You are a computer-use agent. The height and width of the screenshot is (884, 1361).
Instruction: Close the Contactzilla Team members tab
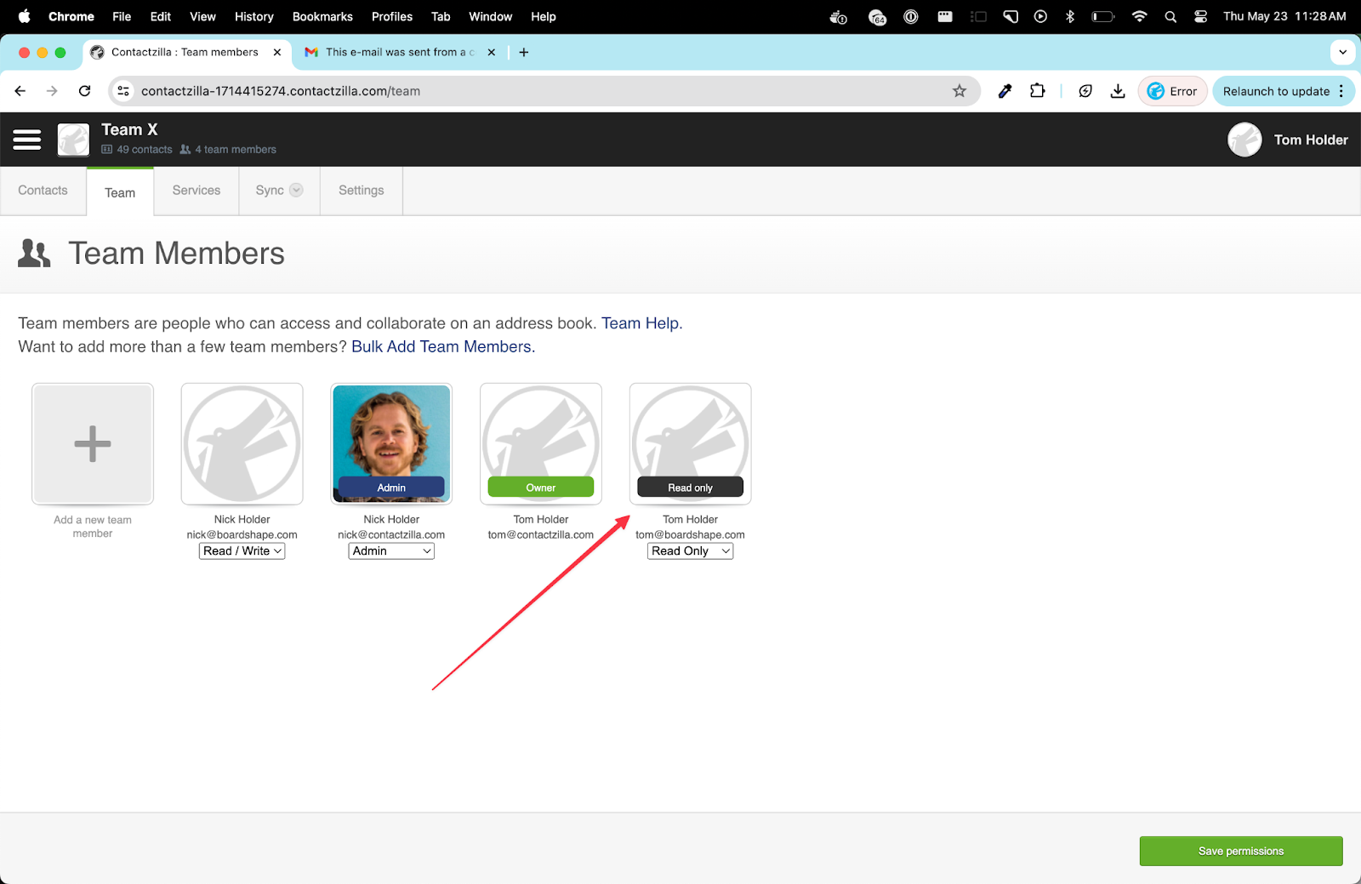pyautogui.click(x=277, y=52)
